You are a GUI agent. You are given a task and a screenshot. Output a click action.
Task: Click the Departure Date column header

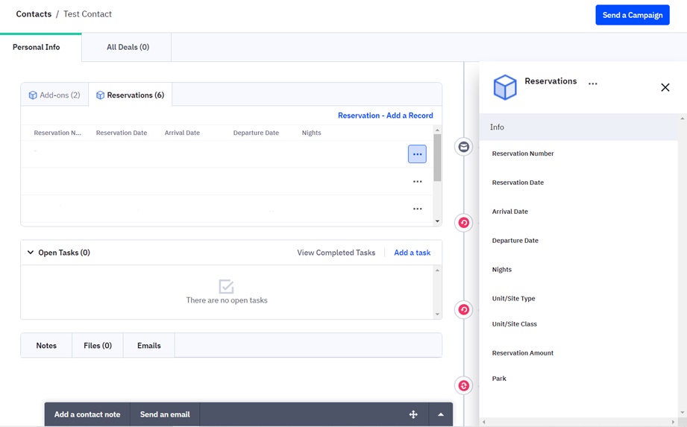(x=256, y=133)
